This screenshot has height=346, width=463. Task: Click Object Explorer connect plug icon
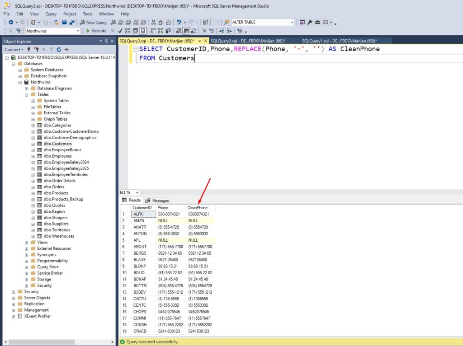point(28,49)
